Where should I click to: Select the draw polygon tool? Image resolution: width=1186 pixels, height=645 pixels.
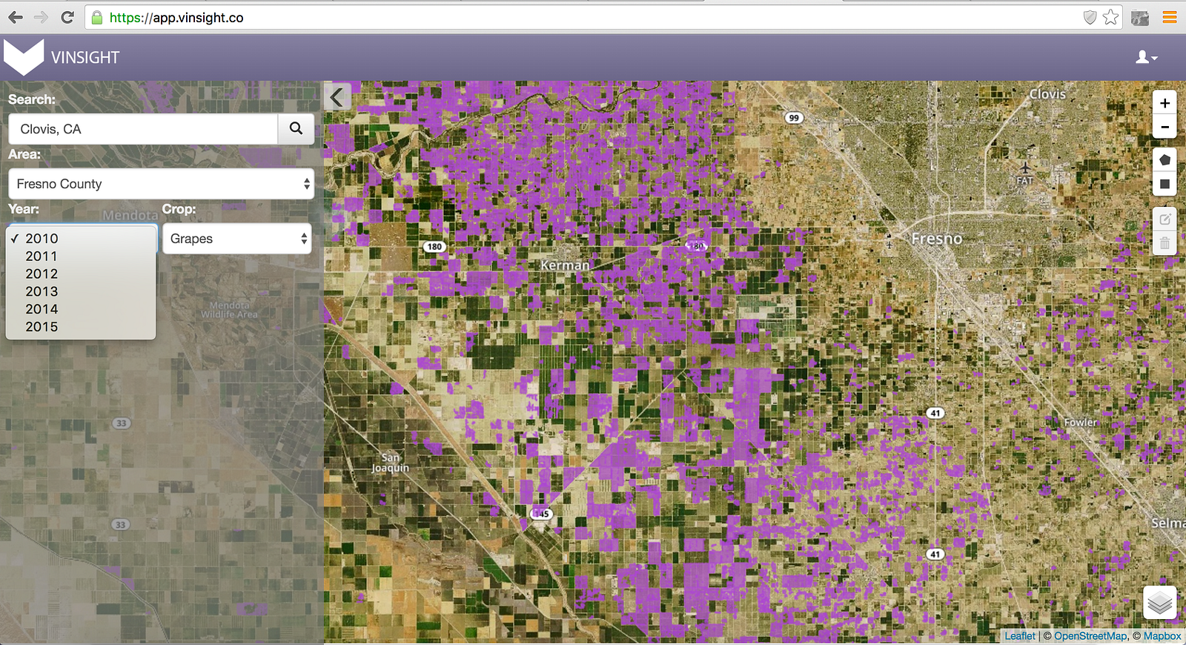(1165, 160)
